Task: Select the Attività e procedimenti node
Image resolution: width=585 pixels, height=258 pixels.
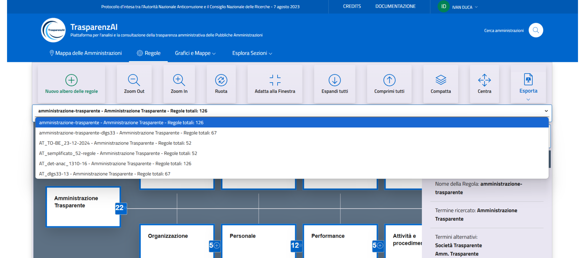Action: [x=404, y=241]
